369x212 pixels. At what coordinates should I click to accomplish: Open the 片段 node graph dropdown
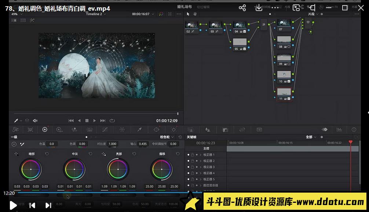[313, 14]
